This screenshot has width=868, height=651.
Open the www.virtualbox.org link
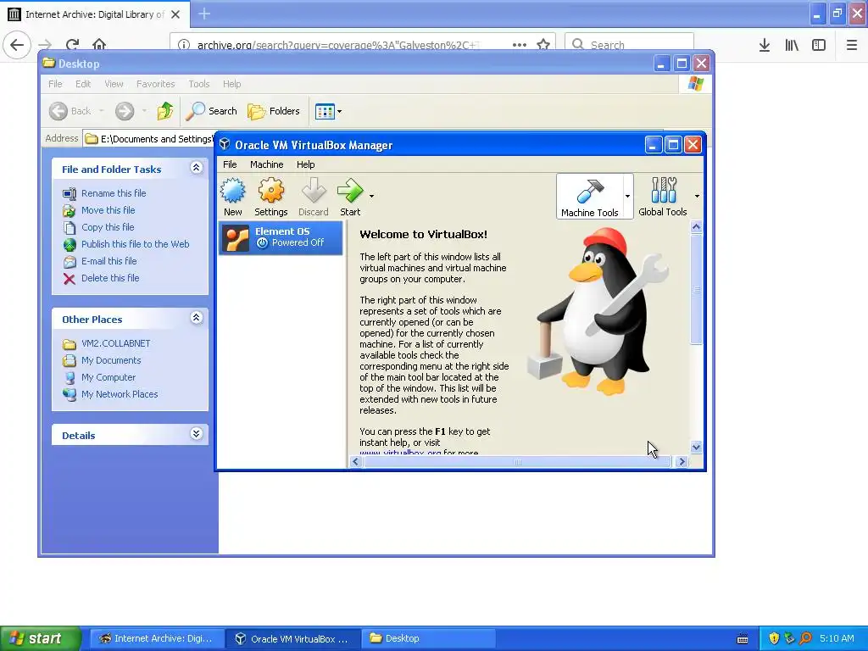[400, 453]
